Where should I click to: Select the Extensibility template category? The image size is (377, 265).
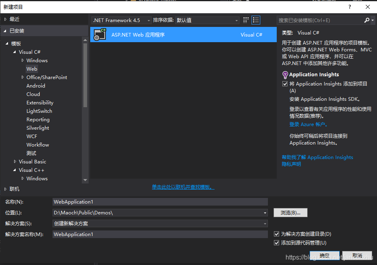(40, 102)
